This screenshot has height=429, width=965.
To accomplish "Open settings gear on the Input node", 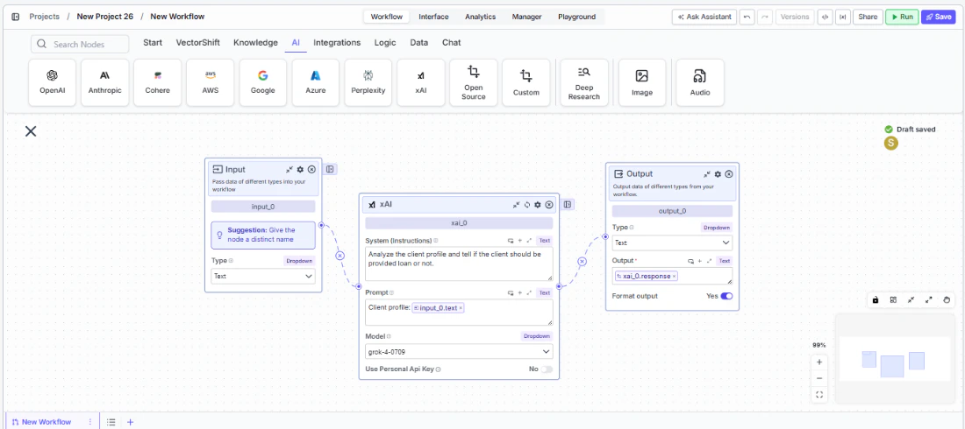I will click(x=300, y=170).
